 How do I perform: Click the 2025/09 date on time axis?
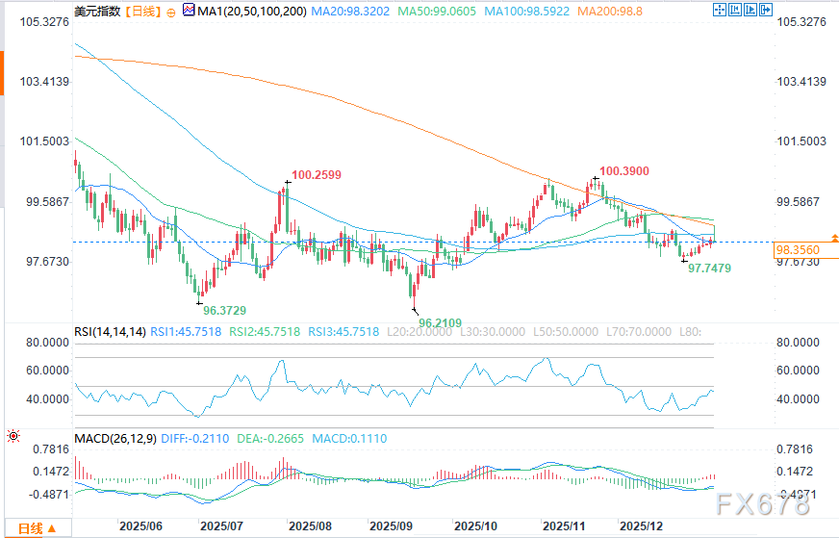(391, 526)
